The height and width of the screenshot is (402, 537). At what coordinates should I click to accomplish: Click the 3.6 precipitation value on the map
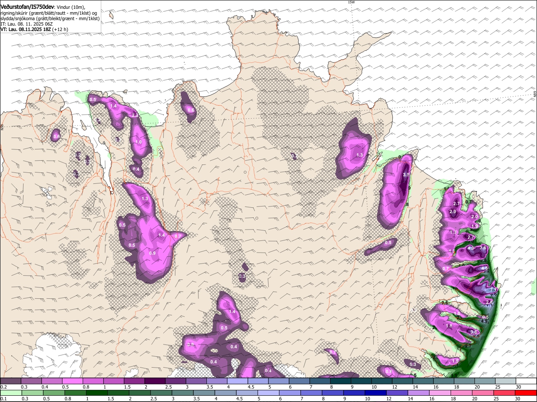[483, 248]
